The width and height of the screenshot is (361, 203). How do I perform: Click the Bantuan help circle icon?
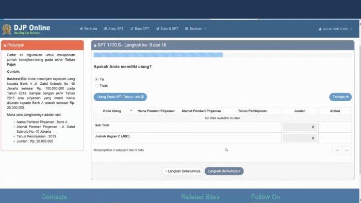[187, 28]
